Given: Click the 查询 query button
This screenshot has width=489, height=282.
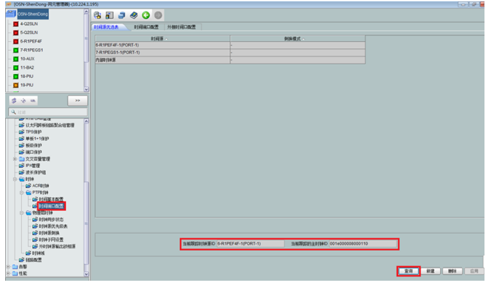Looking at the screenshot, I should pos(408,272).
